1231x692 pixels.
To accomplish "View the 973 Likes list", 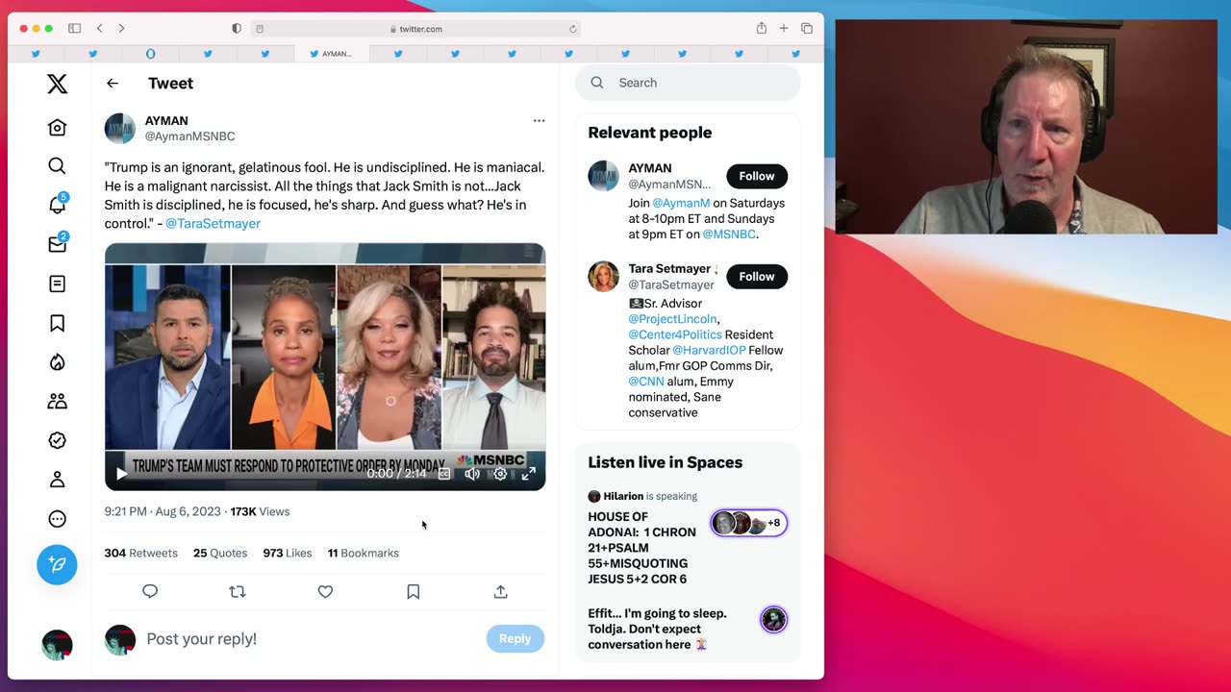I will coord(288,553).
